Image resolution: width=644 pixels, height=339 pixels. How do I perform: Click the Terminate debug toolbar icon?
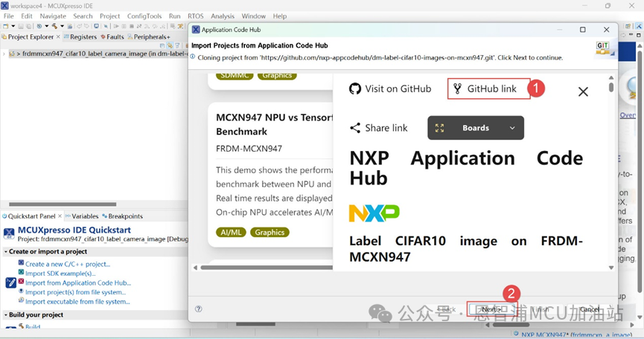(x=132, y=26)
